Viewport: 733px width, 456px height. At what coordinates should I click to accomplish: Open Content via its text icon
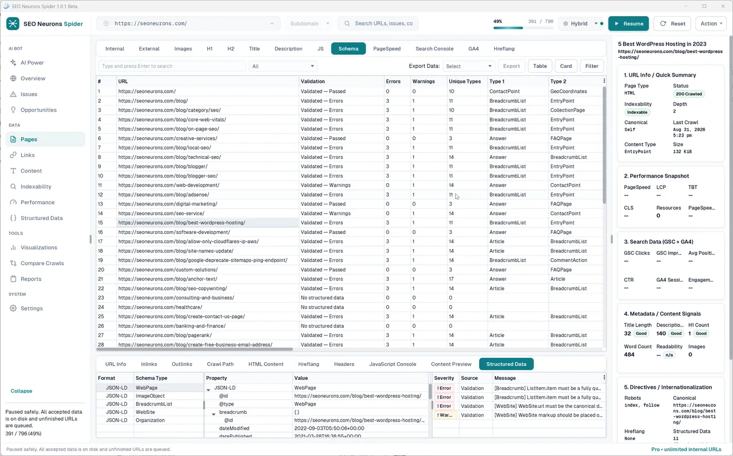click(13, 171)
